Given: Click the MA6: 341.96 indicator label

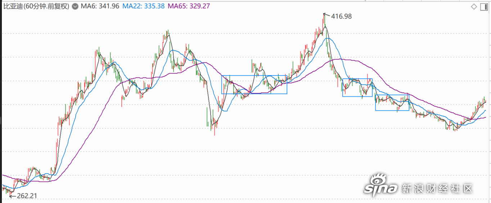Looking at the screenshot, I should coord(100,6).
